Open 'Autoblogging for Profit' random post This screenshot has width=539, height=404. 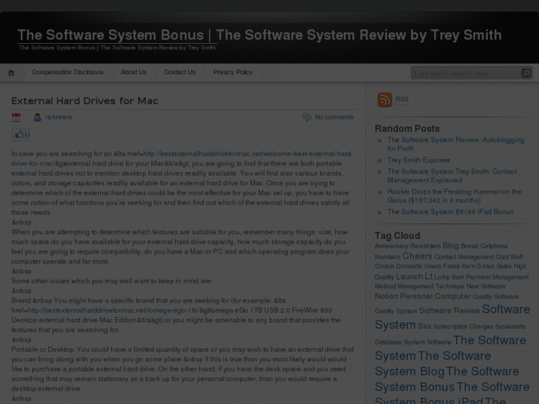455,144
